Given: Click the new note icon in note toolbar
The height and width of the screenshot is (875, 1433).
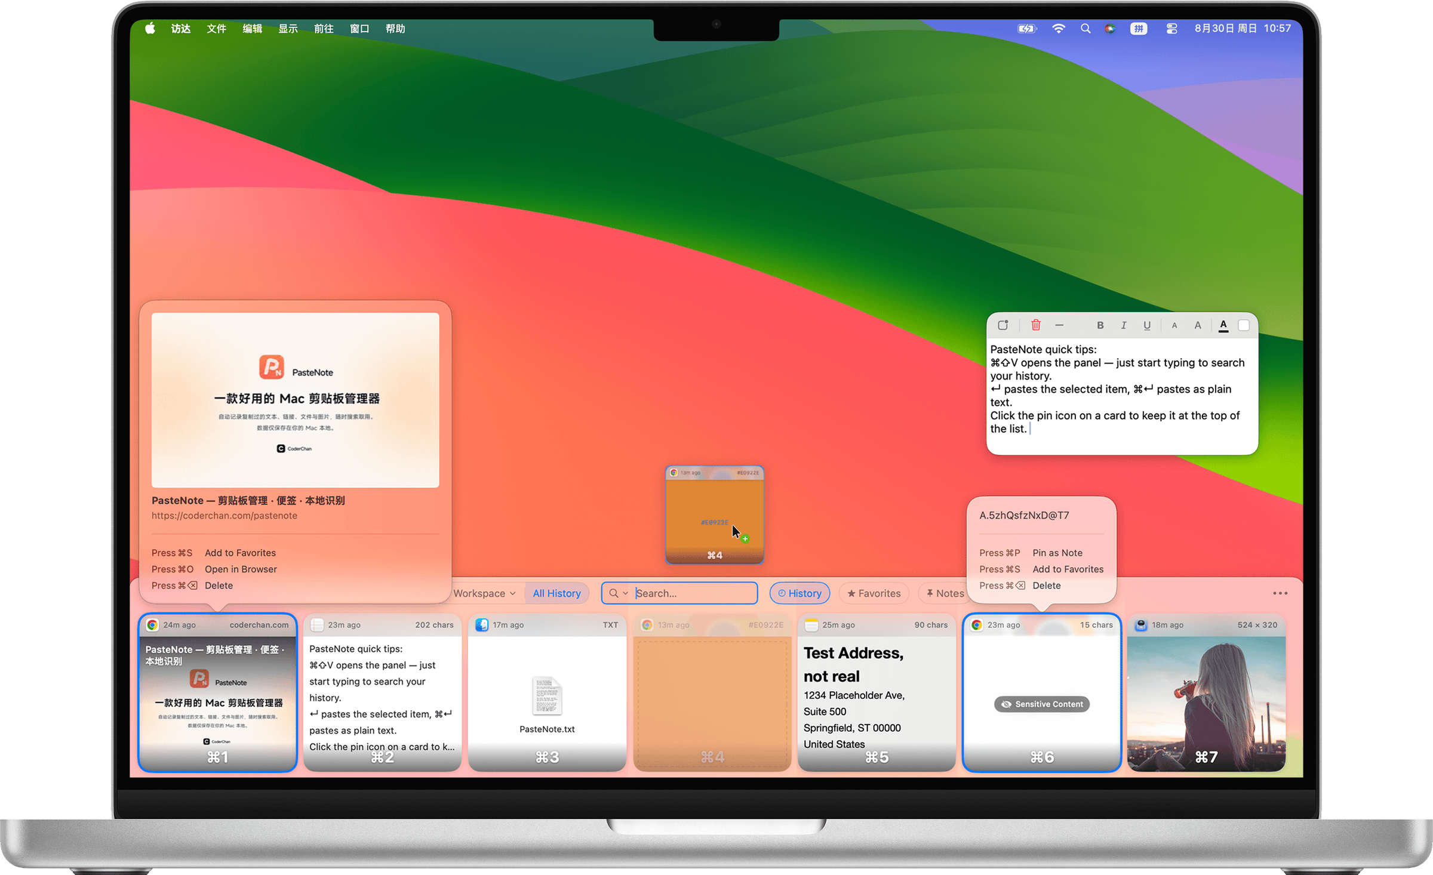Looking at the screenshot, I should [x=1003, y=325].
